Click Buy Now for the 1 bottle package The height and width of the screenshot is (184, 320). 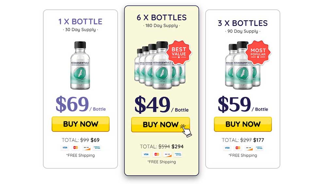[80, 124]
